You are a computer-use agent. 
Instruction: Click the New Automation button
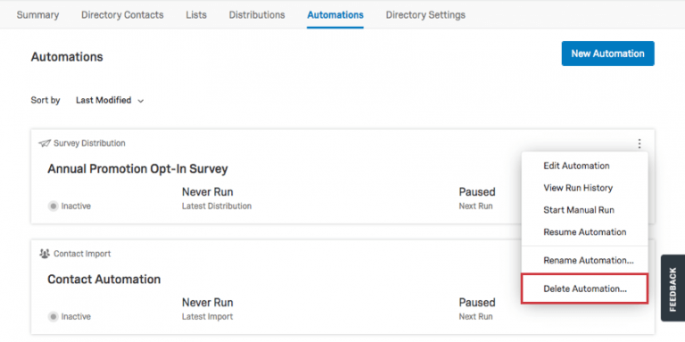tap(607, 53)
